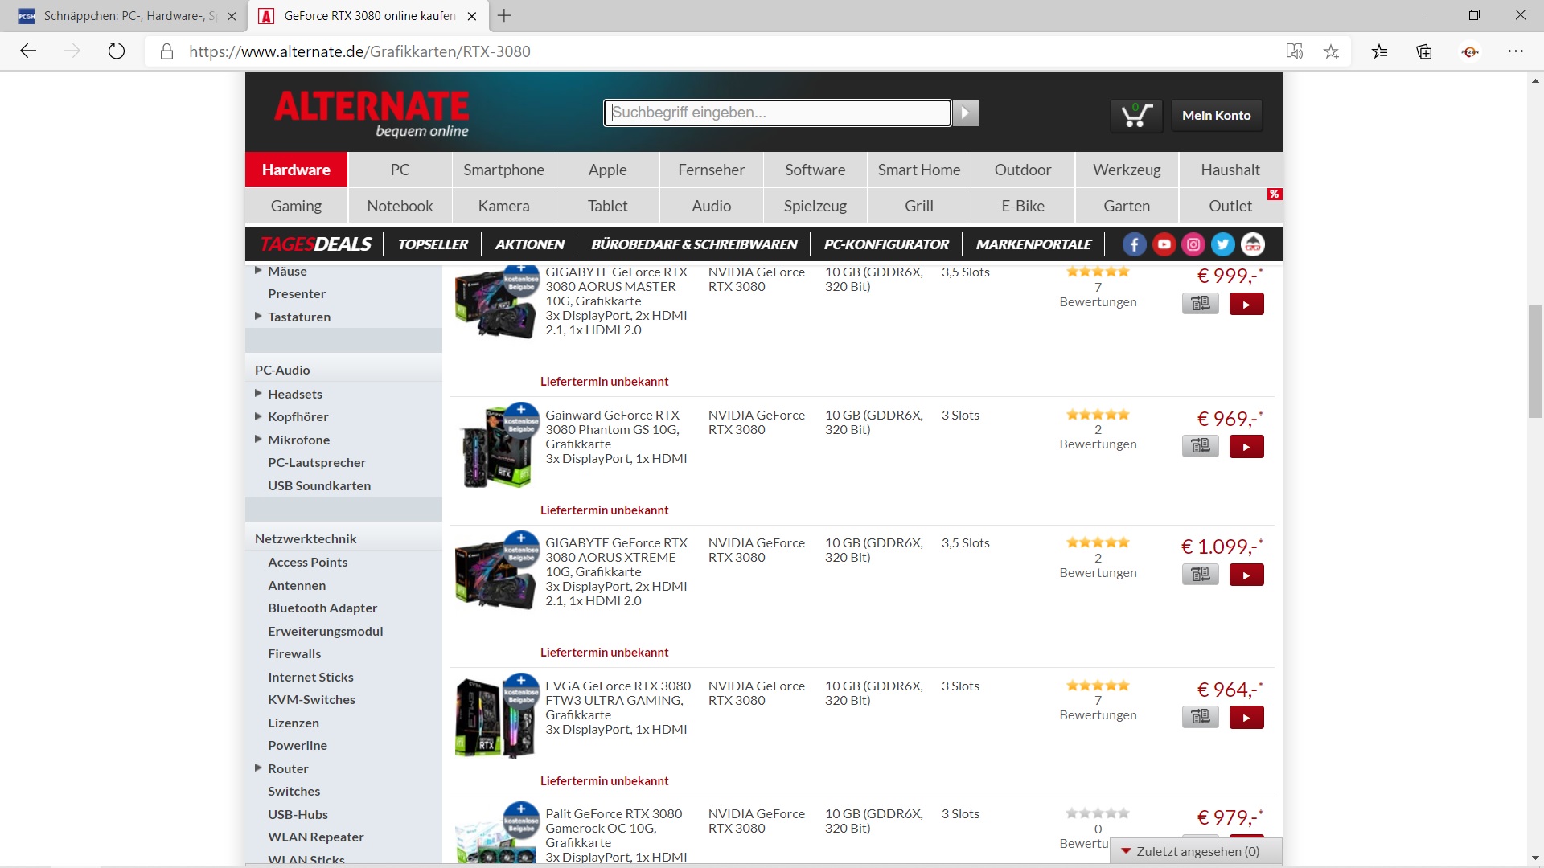Open the Facebook social icon
This screenshot has height=868, width=1544.
pos(1134,244)
